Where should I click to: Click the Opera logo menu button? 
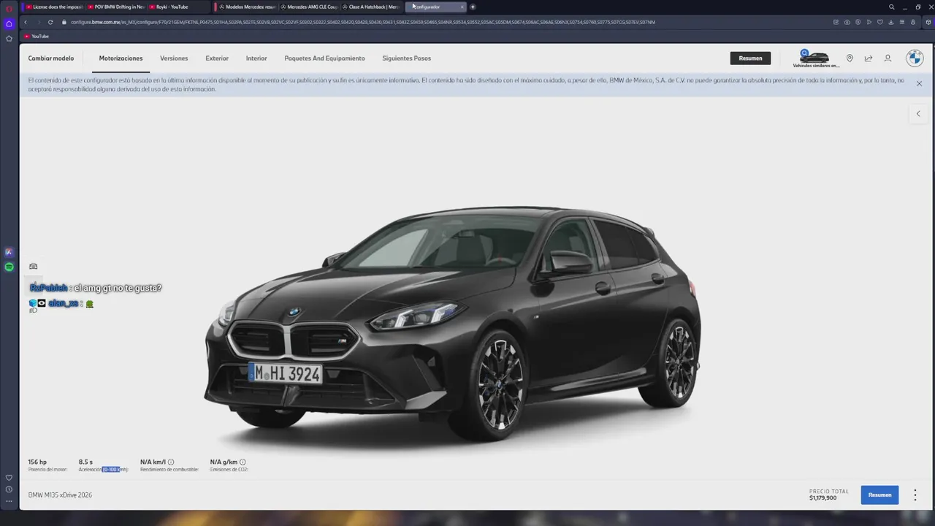tap(9, 8)
